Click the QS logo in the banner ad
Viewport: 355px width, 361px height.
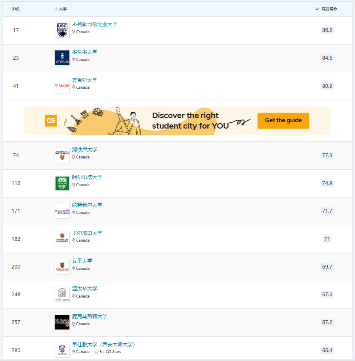(x=51, y=121)
